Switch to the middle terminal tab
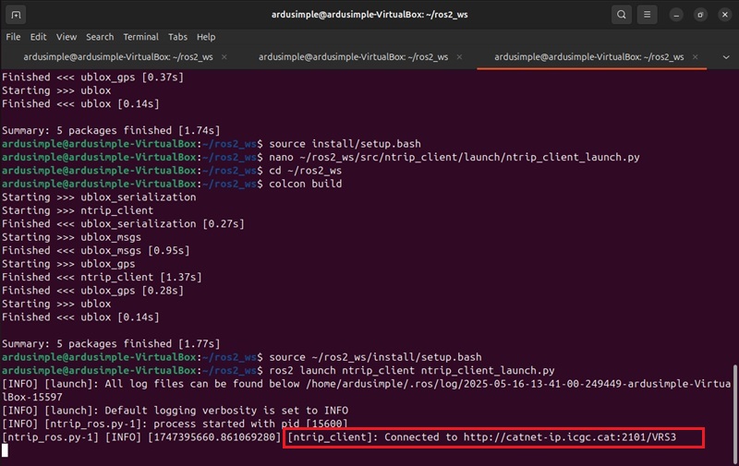The height and width of the screenshot is (466, 739). tap(354, 57)
